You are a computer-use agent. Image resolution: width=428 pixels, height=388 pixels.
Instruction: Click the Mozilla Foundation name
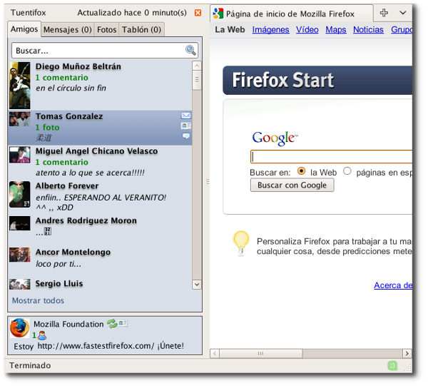(x=68, y=324)
